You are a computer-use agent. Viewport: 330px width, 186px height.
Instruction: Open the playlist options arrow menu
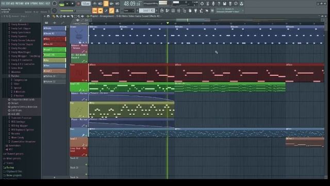(45, 16)
